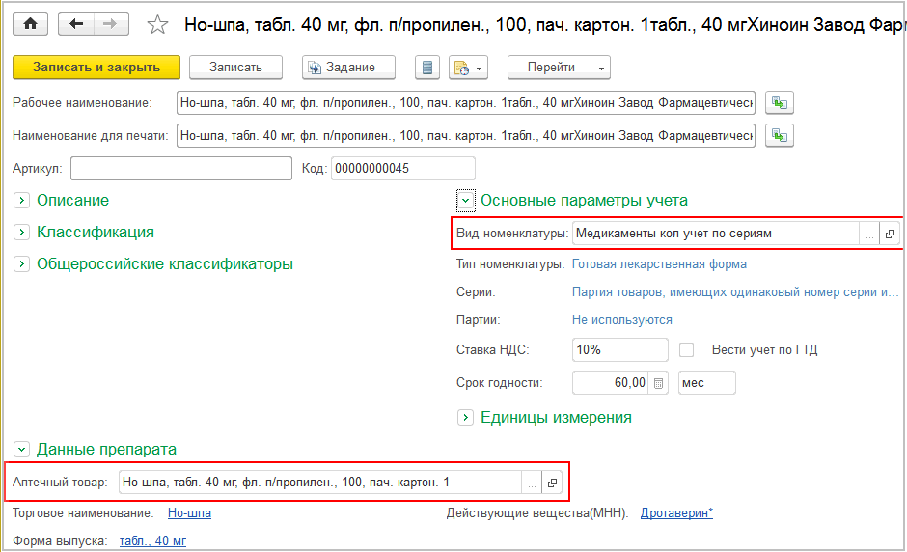Screen dimensions: 907x552
Task: Go back with the left arrow
Action: coord(76,24)
